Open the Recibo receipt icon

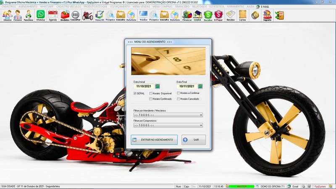(231, 16)
